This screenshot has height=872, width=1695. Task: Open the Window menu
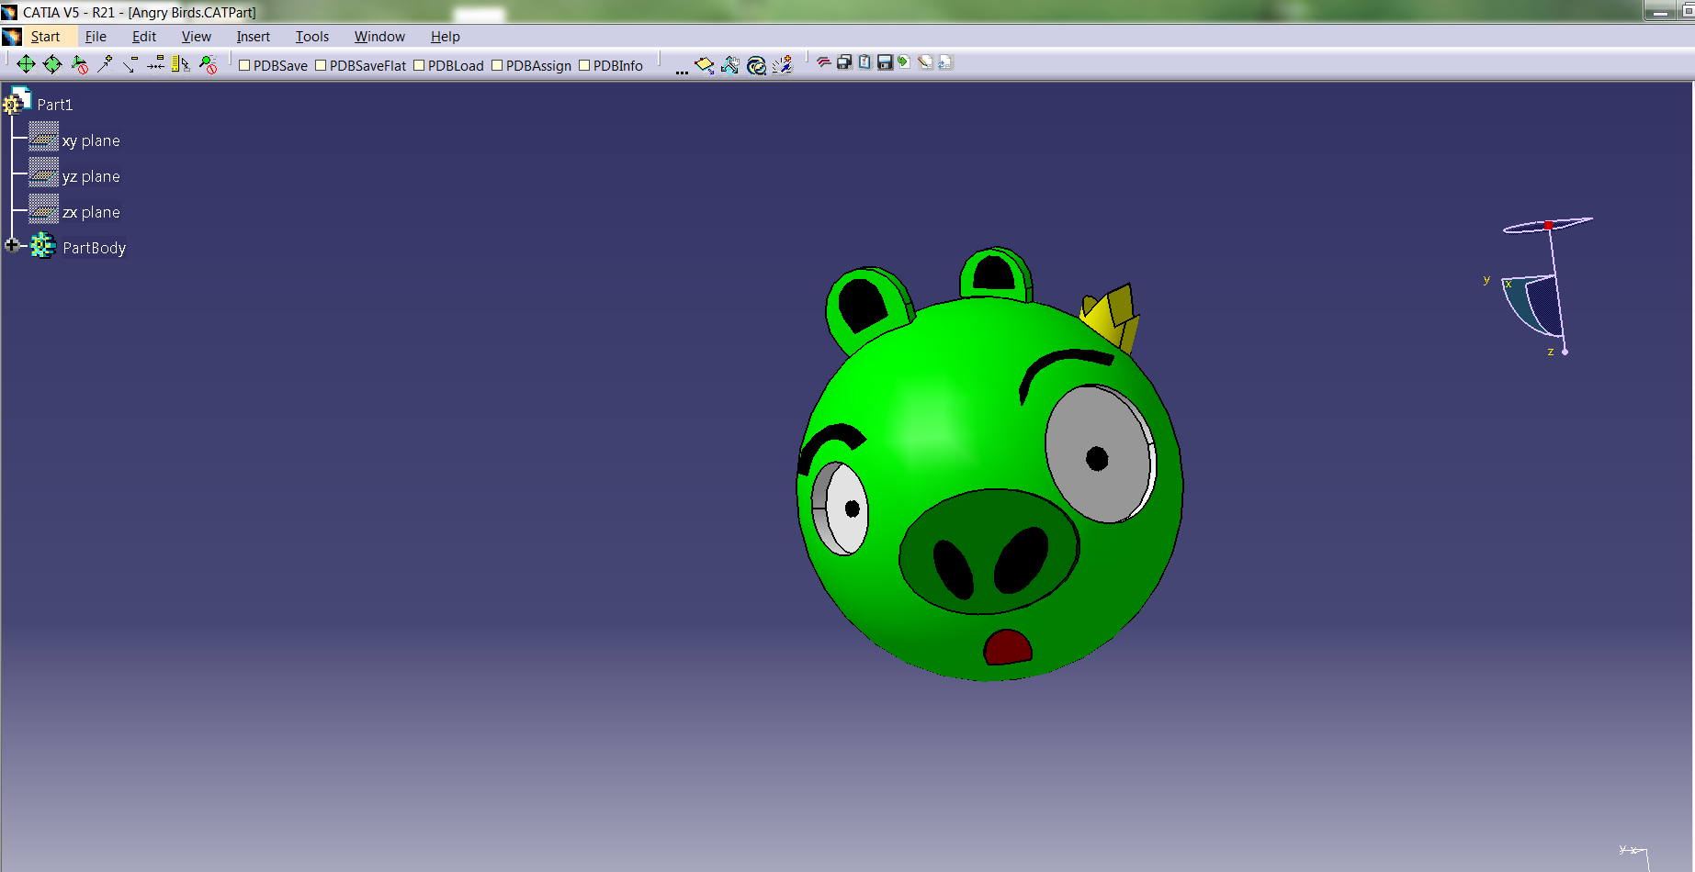click(379, 37)
